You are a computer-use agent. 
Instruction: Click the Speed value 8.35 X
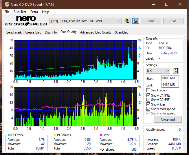pos(176,148)
